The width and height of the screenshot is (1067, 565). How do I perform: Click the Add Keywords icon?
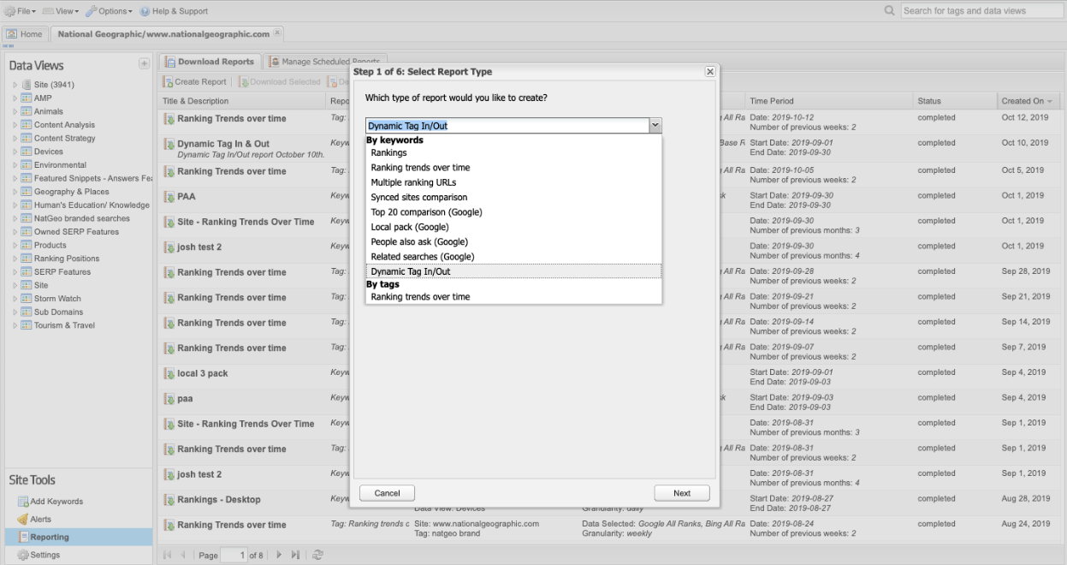(x=23, y=502)
